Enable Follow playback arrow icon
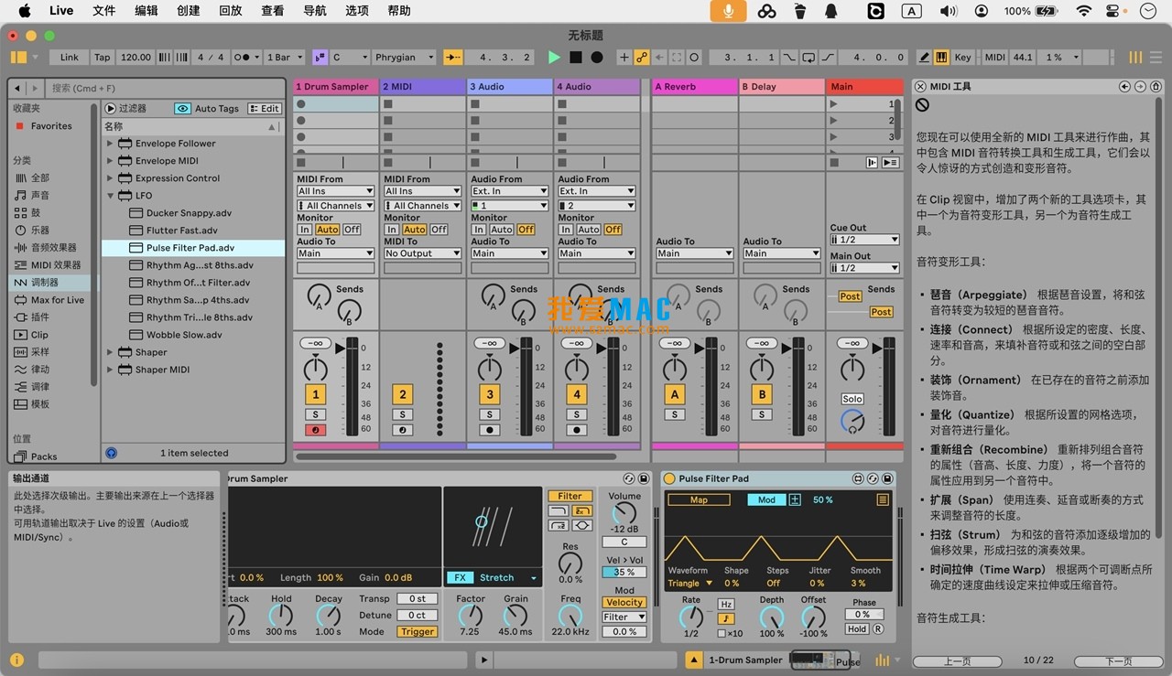This screenshot has height=676, width=1172. point(453,57)
